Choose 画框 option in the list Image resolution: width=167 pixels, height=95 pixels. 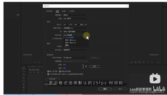pyautogui.click(x=76, y=45)
